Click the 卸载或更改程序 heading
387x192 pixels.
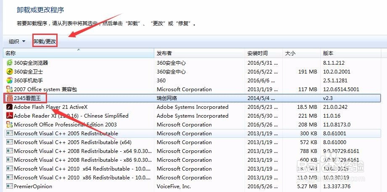(x=40, y=10)
